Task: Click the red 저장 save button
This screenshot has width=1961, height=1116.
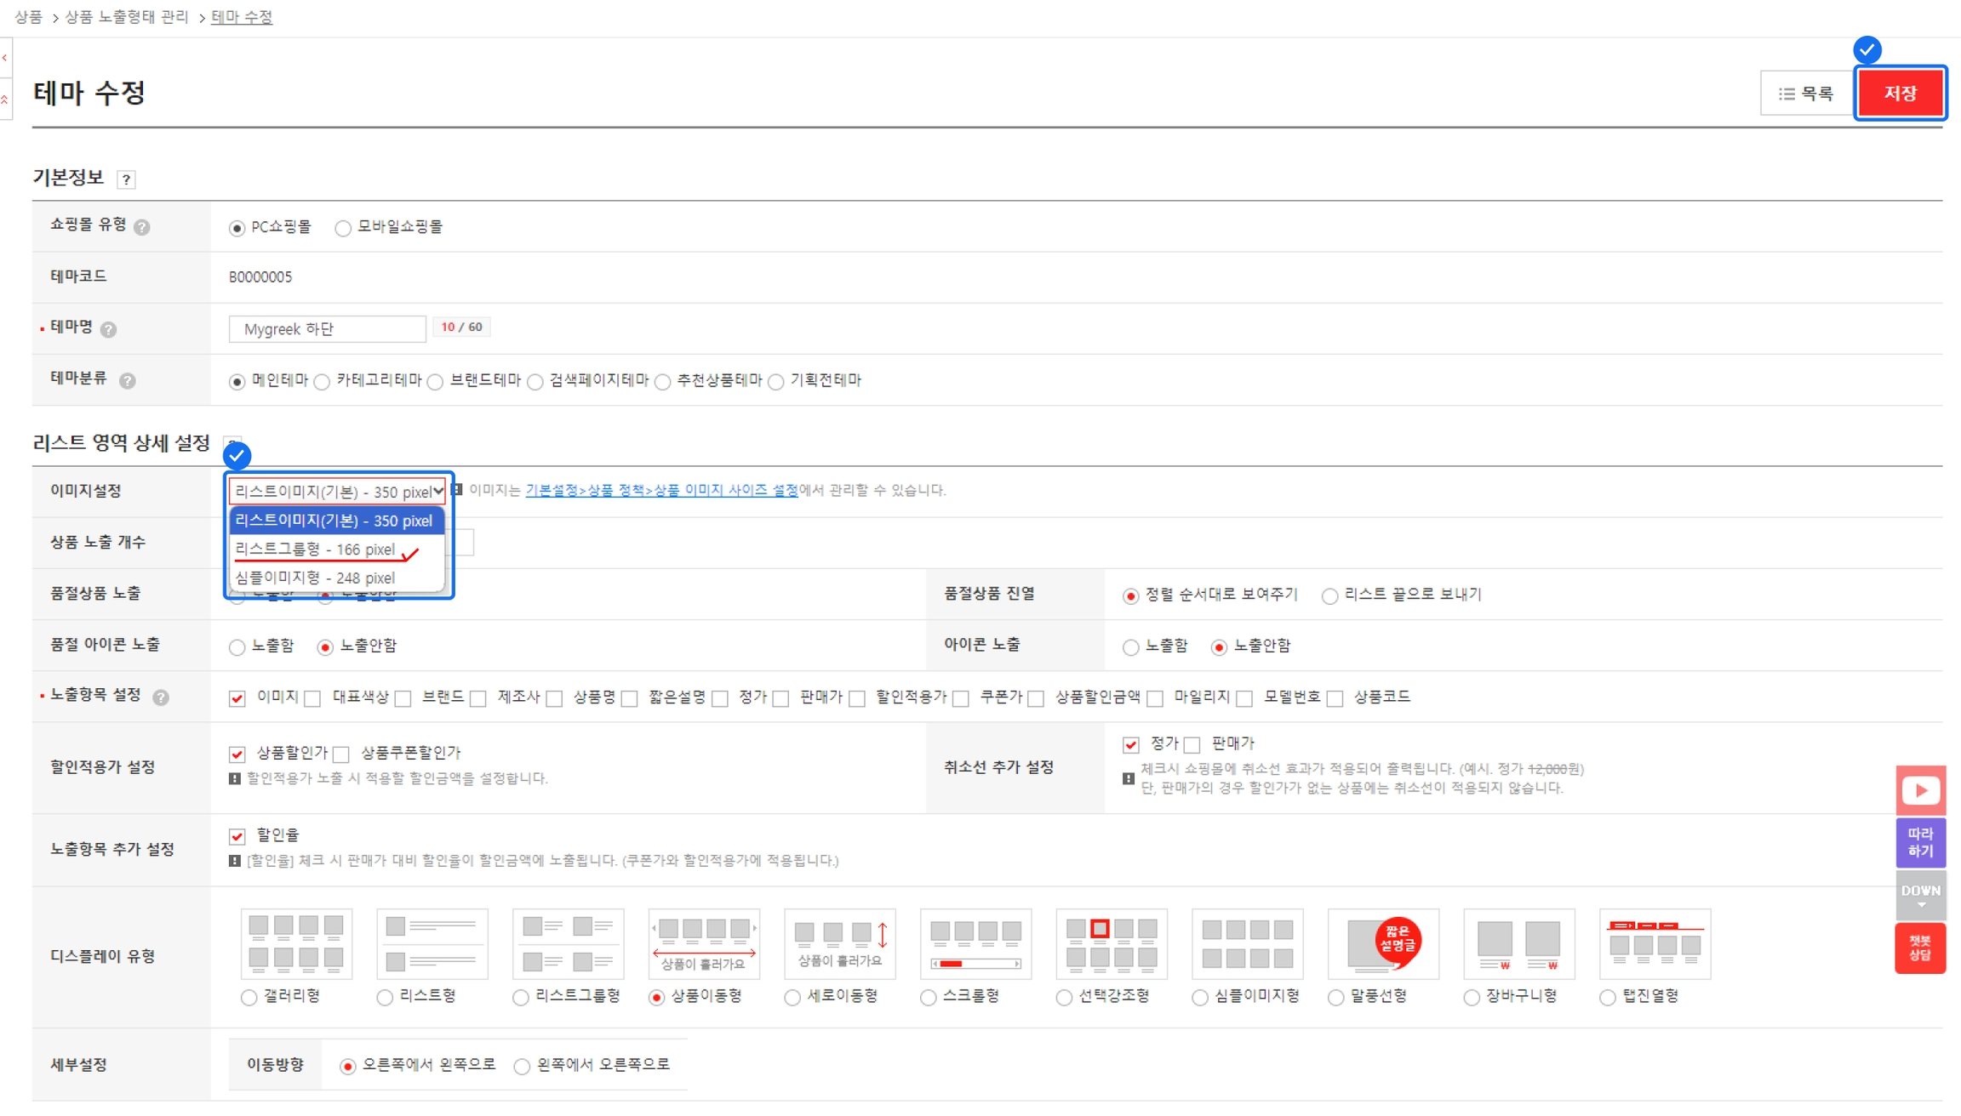Action: pyautogui.click(x=1900, y=93)
